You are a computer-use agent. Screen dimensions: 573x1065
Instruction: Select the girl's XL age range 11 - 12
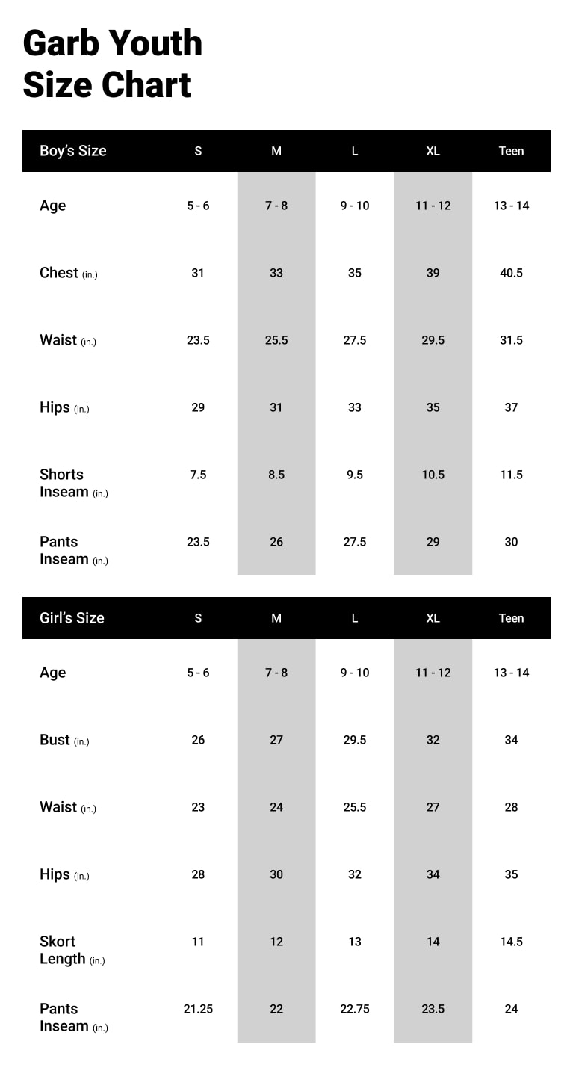tap(433, 673)
